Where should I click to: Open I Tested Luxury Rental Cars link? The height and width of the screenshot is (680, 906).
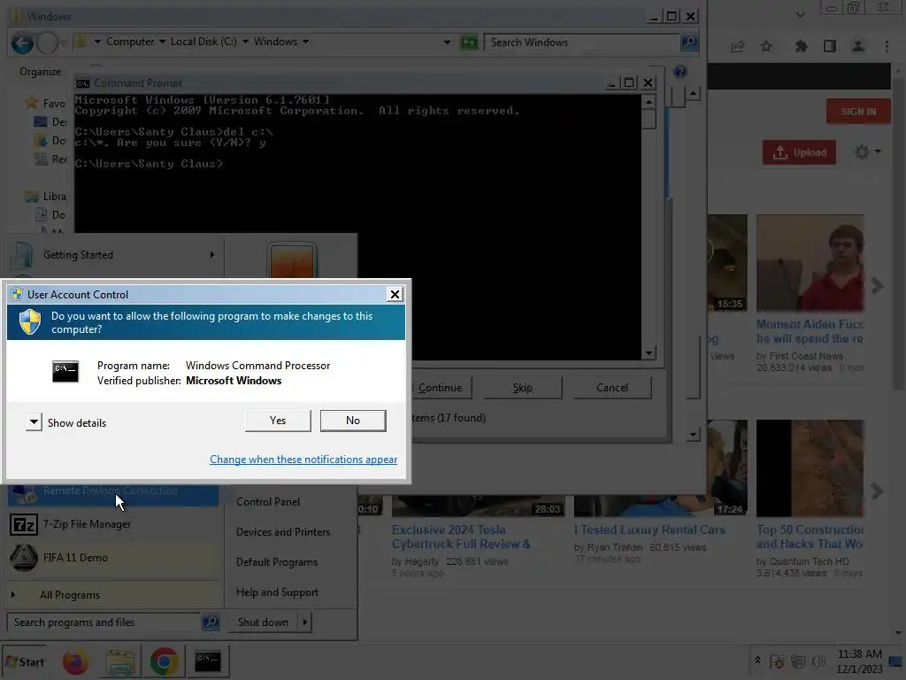pyautogui.click(x=649, y=529)
